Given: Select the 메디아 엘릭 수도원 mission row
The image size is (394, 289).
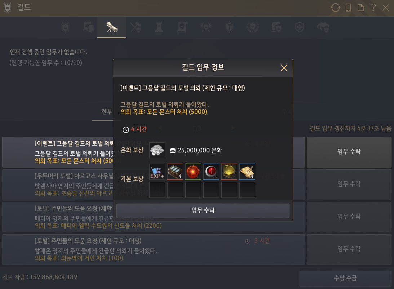Looking at the screenshot, I should coord(154,217).
